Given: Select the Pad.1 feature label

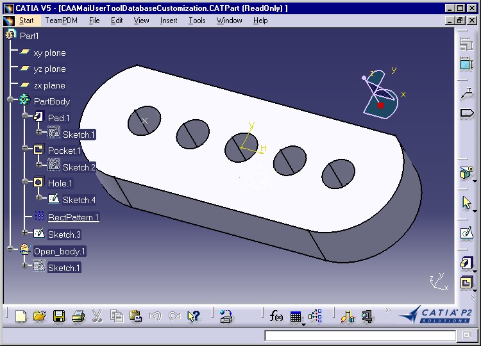Looking at the screenshot, I should [x=58, y=118].
